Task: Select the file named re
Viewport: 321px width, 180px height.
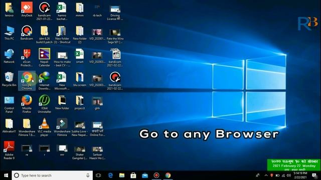Action: click(x=27, y=150)
